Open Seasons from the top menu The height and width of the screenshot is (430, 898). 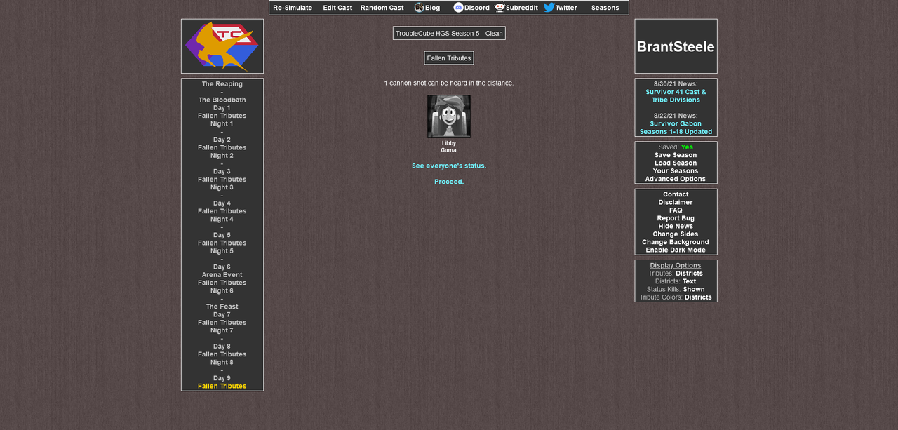tap(605, 8)
